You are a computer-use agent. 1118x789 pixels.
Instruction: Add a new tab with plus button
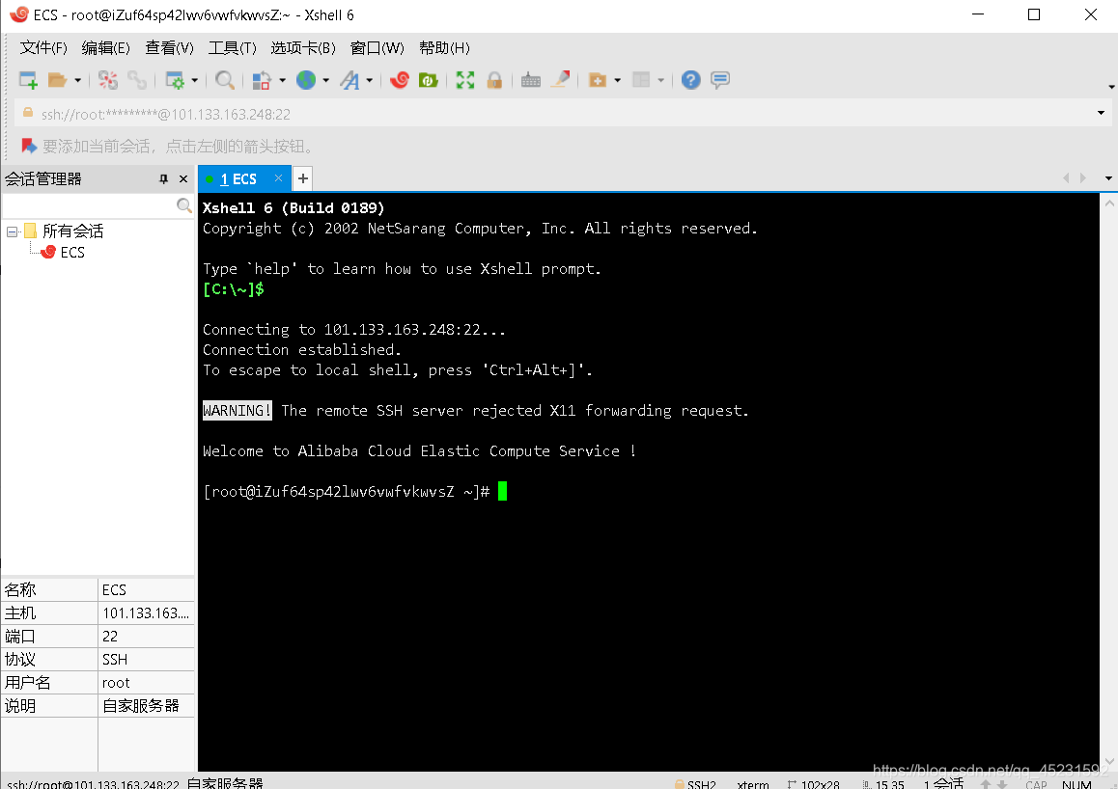303,178
